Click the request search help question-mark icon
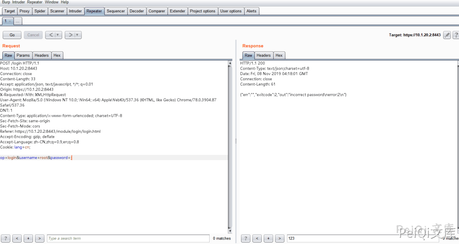 (6, 238)
